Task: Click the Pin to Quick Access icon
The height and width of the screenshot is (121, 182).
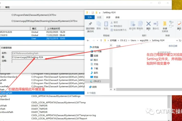Action: tap(90, 24)
